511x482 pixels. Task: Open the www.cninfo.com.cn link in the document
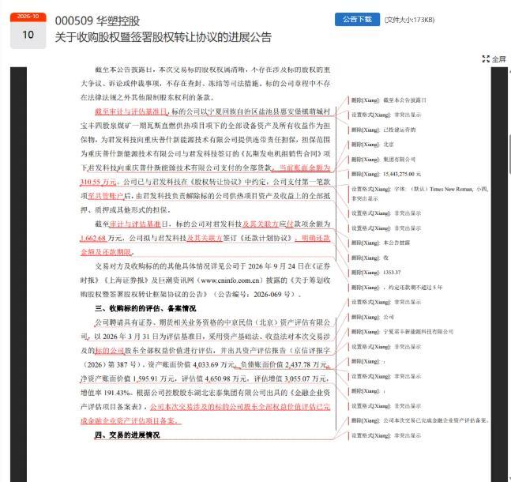(230, 281)
